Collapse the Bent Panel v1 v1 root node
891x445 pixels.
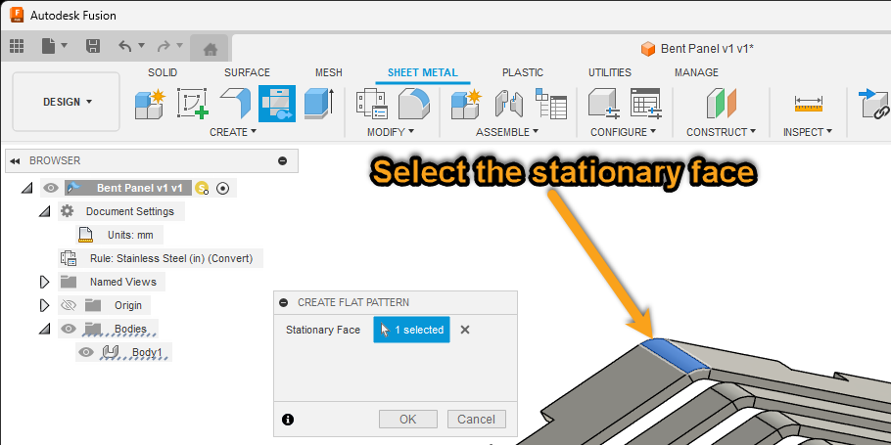[x=26, y=189]
